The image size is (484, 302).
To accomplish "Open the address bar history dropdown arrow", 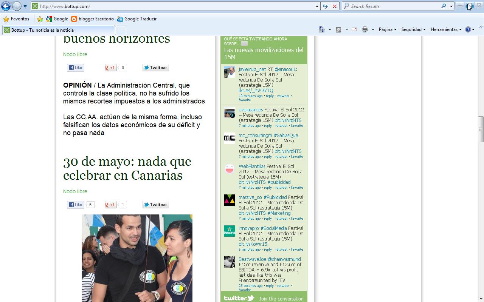I will pyautogui.click(x=317, y=6).
